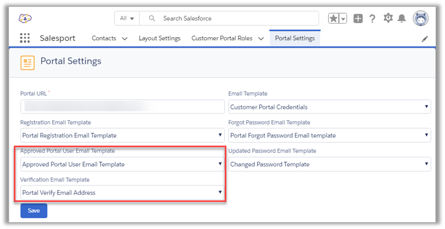Image resolution: width=445 pixels, height=229 pixels.
Task: Open the Verification Email Template dropdown
Action: [x=122, y=192]
